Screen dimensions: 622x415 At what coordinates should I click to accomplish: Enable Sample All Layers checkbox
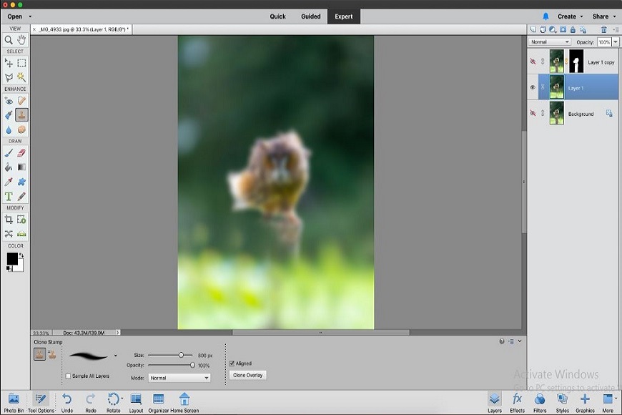coord(68,376)
